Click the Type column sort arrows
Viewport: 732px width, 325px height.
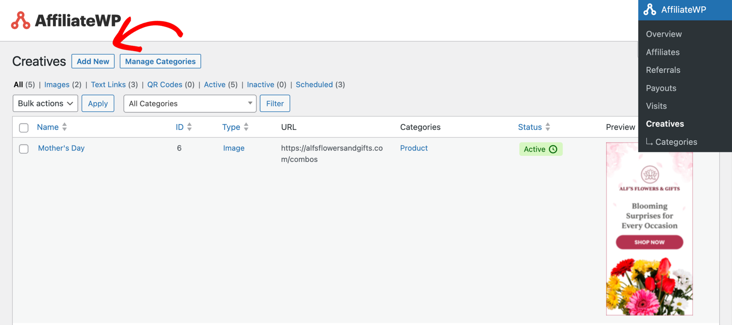coord(246,127)
